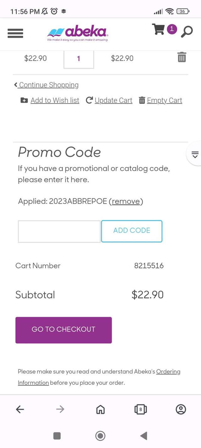201x448 pixels.
Task: Click the quantity field showing 1
Action: (79, 59)
